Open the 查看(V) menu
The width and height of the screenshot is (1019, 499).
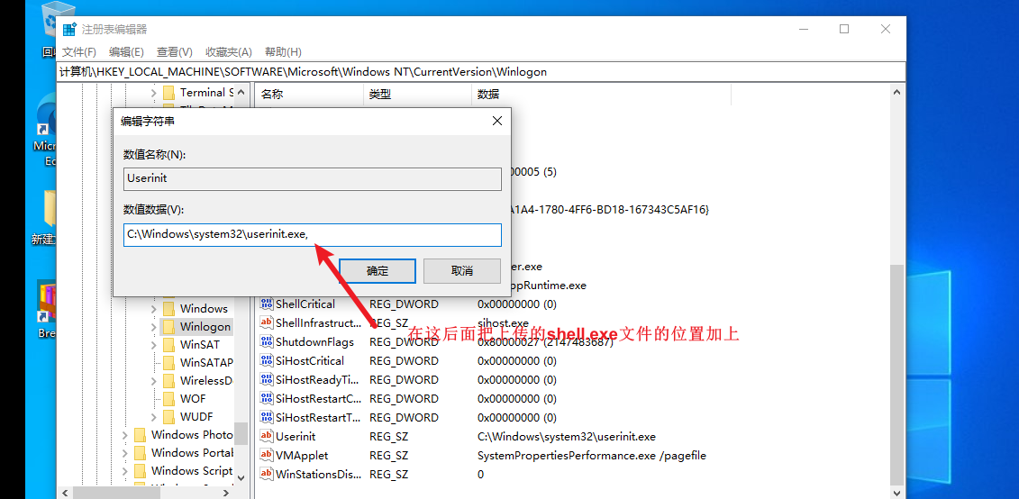[x=174, y=52]
